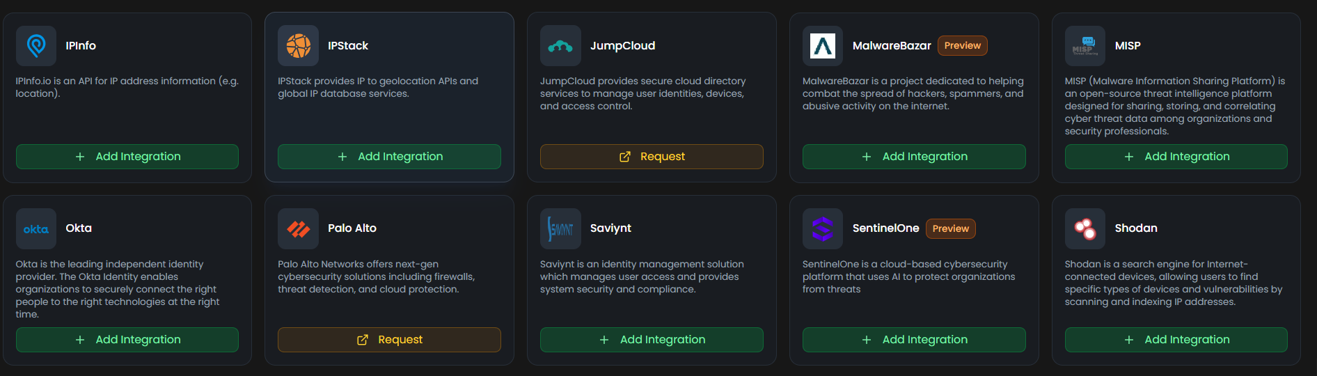Click the Preview badge next to SentinelOne

951,228
